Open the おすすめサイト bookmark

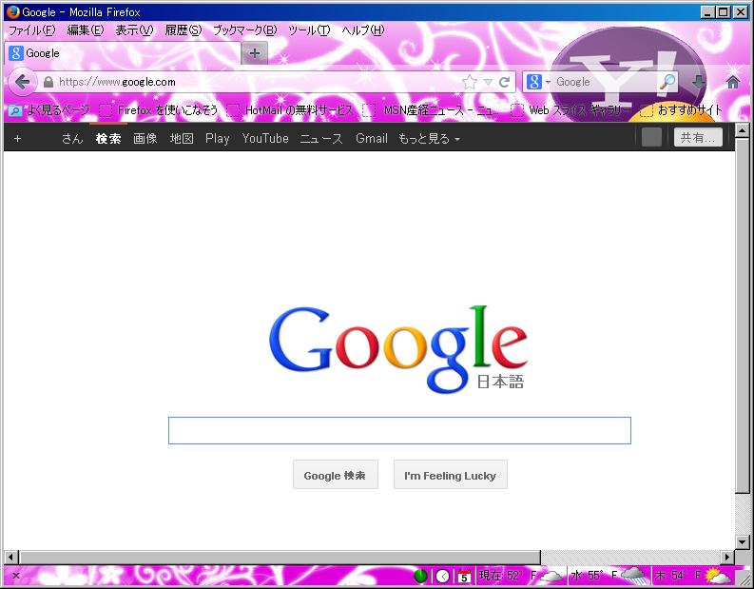pyautogui.click(x=682, y=110)
